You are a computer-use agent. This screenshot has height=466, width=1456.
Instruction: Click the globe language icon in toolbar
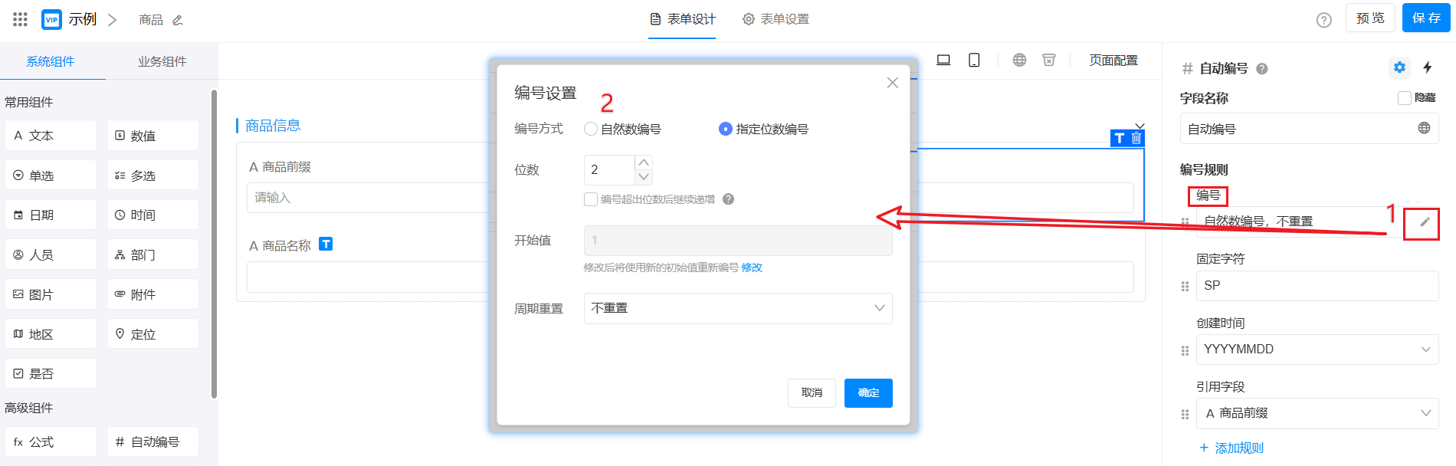[1019, 60]
